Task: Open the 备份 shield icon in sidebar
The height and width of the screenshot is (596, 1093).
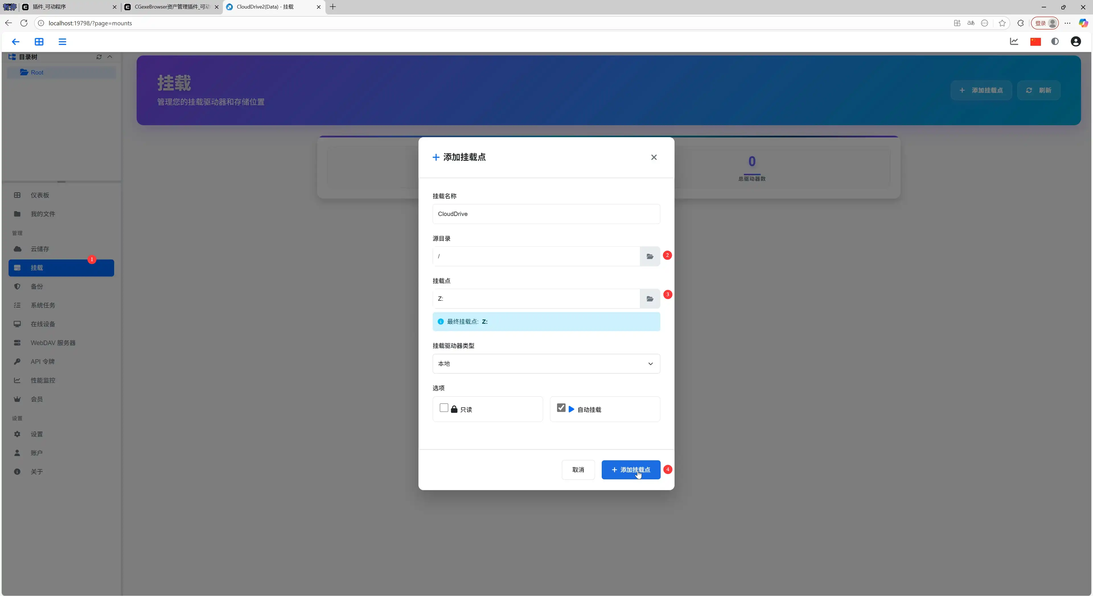Action: tap(17, 286)
